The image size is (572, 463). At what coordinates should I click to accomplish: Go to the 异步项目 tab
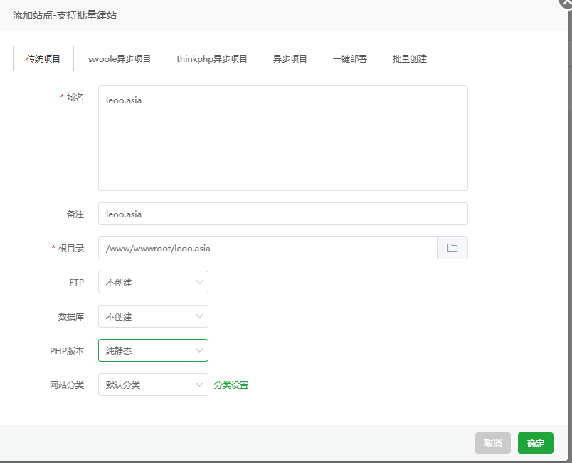[290, 59]
